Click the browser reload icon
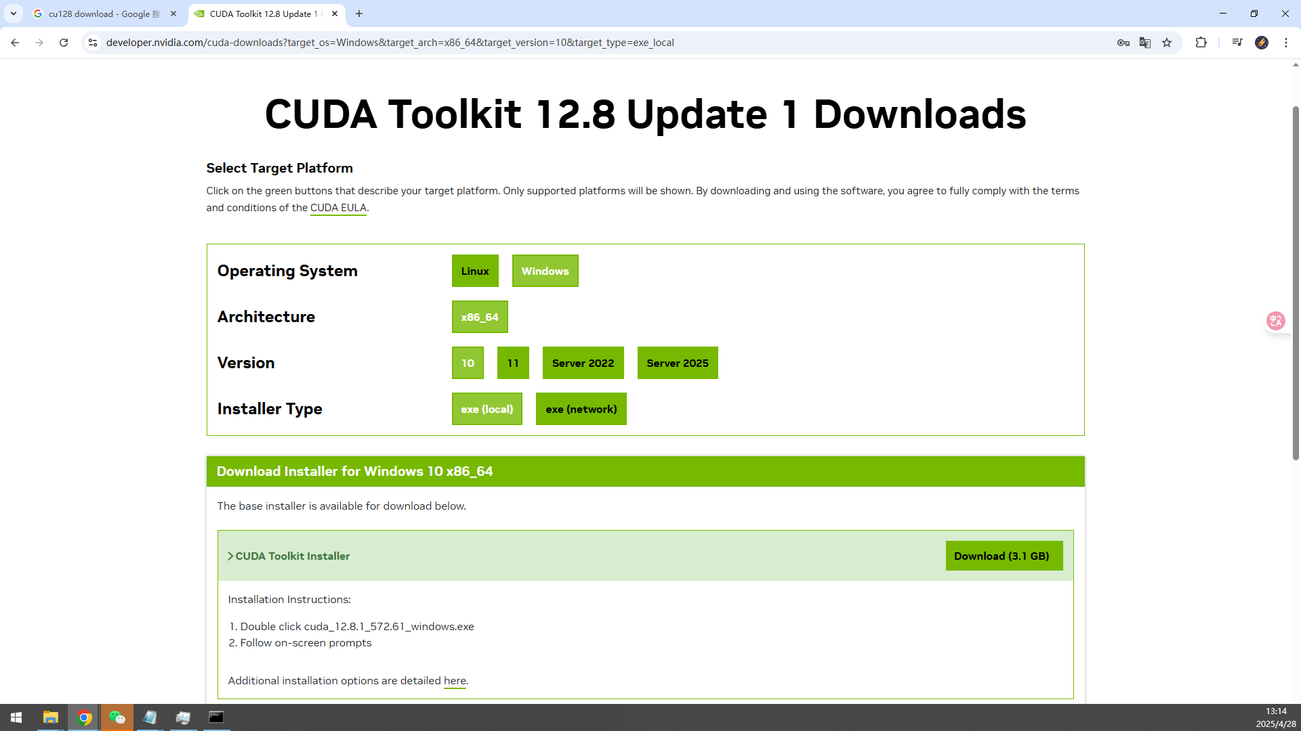Screen dimensions: 1301x731 (64, 43)
